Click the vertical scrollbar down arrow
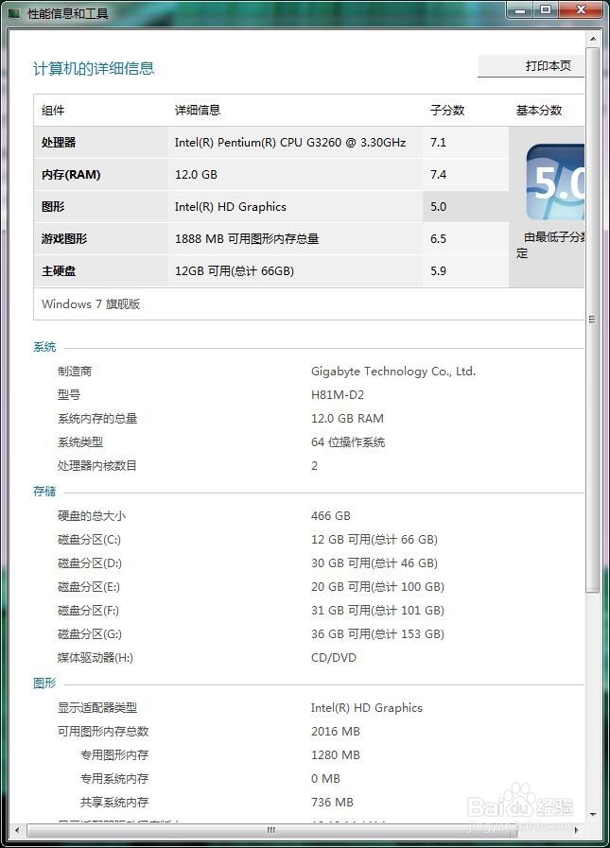The height and width of the screenshot is (848, 610). point(593,814)
